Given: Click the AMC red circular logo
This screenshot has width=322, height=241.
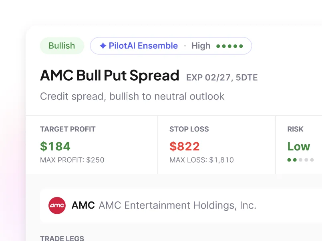Looking at the screenshot, I should click(x=57, y=205).
